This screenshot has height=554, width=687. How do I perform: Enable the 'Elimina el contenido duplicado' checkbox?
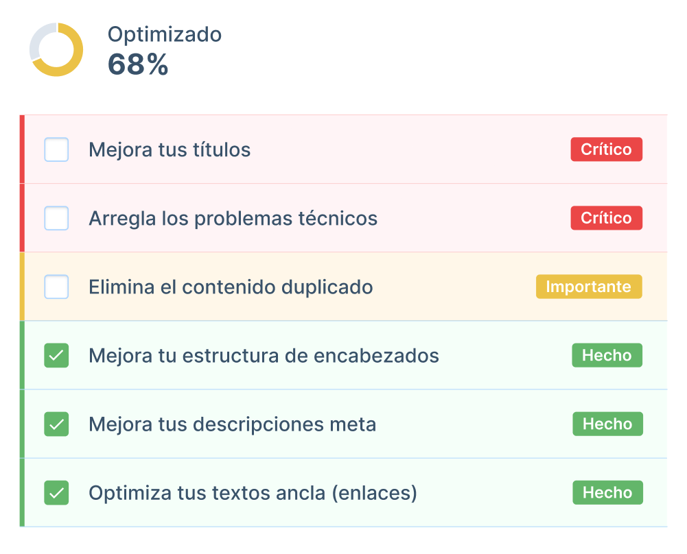[x=56, y=287]
